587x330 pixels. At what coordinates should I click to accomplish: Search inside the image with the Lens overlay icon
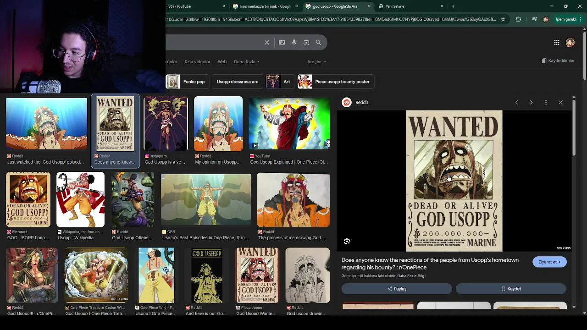(347, 241)
